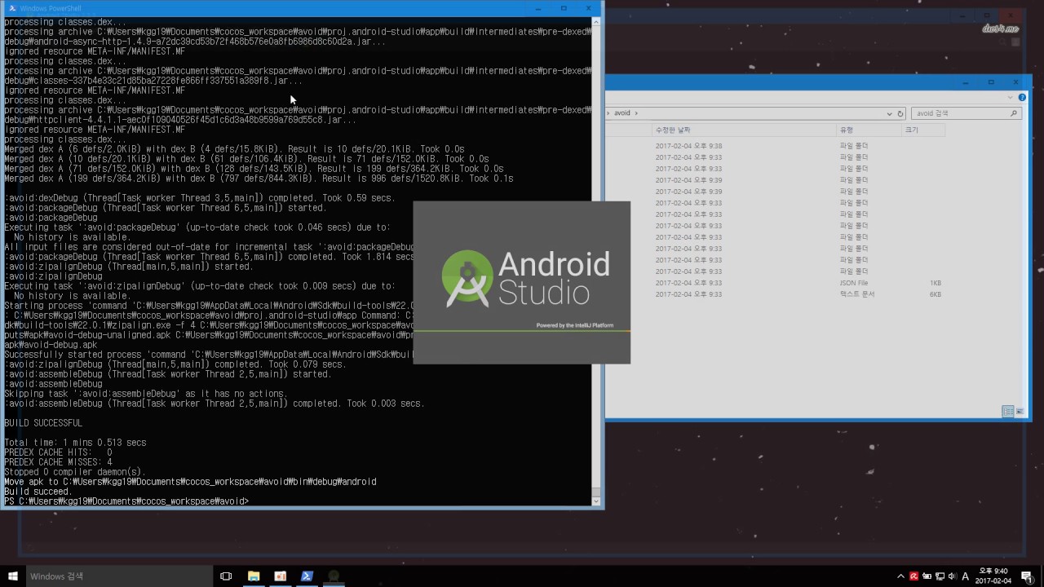Open the Windows Start menu

[x=13, y=576]
